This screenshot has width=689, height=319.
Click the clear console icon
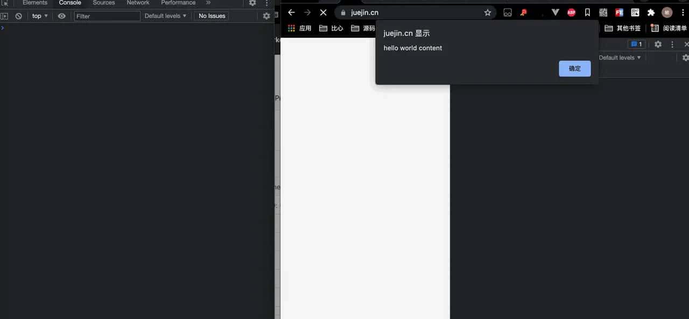(18, 16)
